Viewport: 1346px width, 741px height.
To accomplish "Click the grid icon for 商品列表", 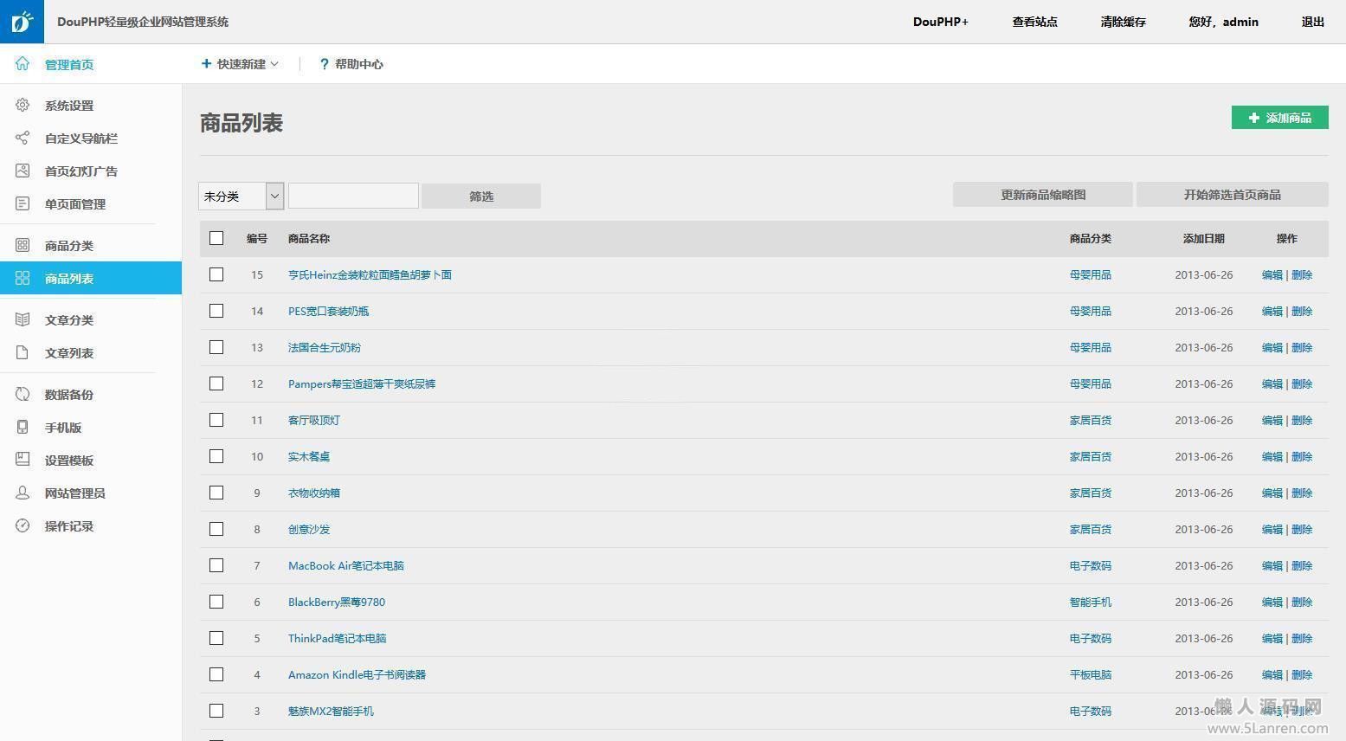I will [23, 279].
